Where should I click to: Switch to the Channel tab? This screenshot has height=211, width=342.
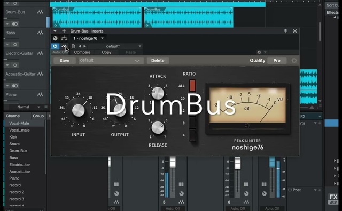click(x=13, y=116)
